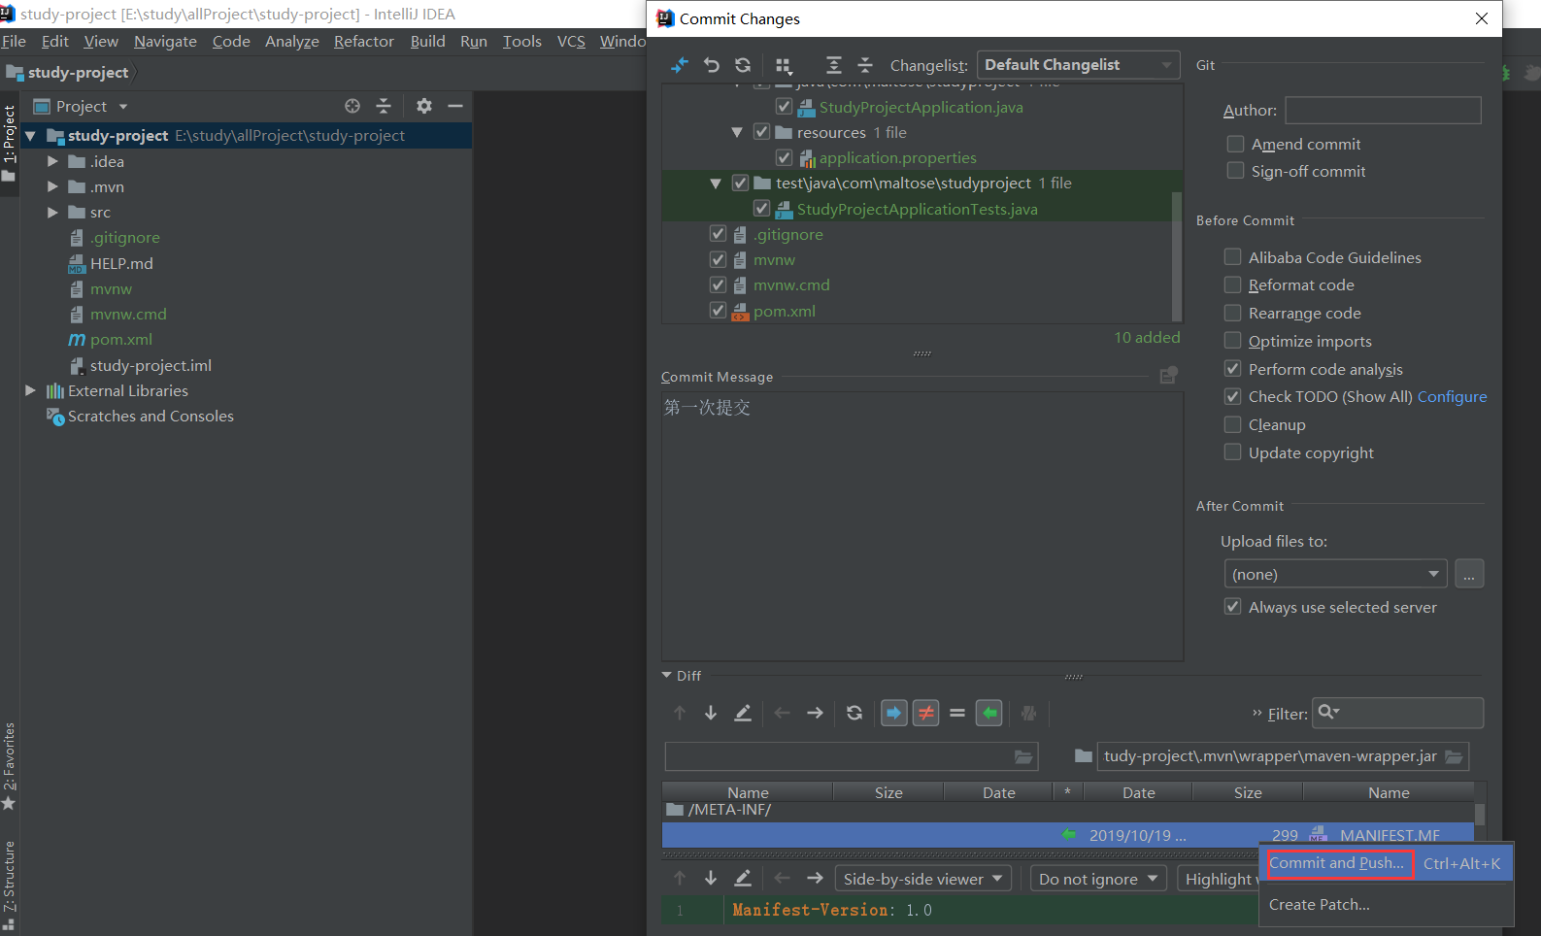
Task: Compare next file with right arrow in Diff toolbar
Action: click(815, 713)
